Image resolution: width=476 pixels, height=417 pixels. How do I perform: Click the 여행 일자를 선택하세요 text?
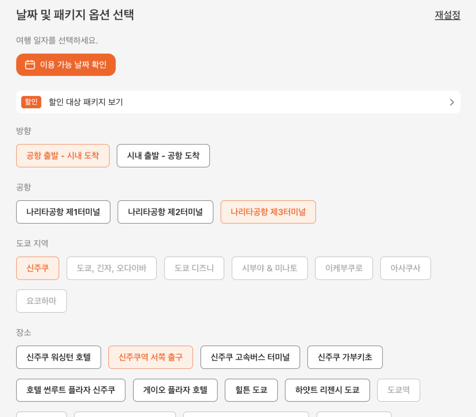(x=57, y=40)
